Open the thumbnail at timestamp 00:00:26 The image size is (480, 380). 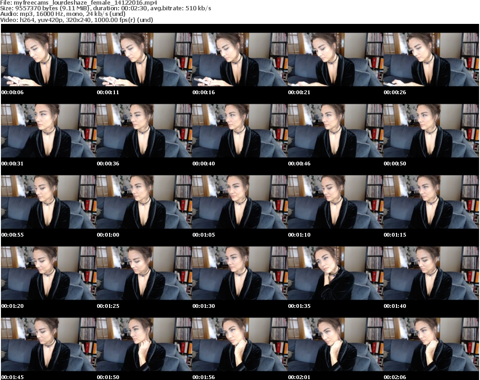(431, 60)
